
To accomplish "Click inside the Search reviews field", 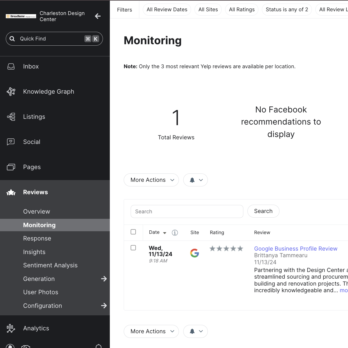I will point(187,211).
